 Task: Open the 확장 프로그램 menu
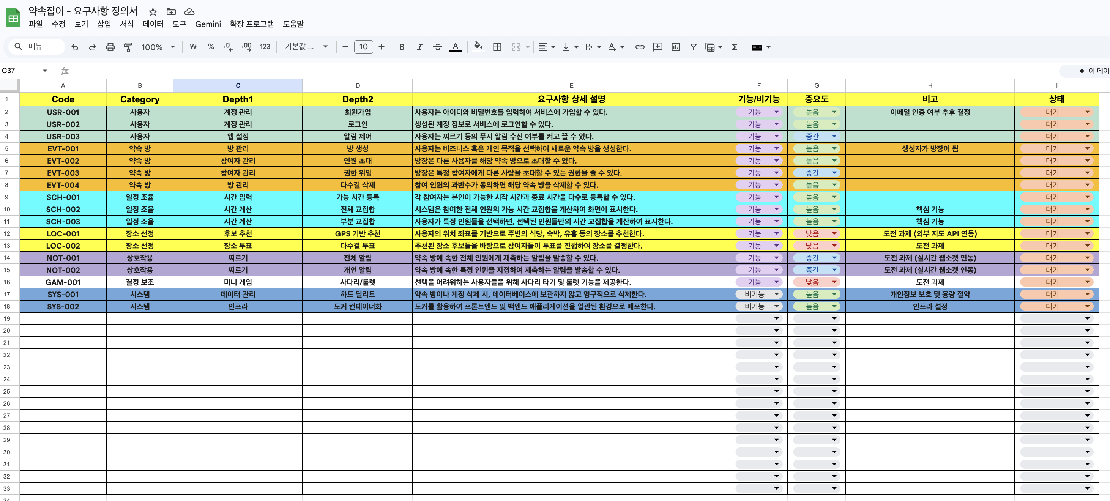251,24
